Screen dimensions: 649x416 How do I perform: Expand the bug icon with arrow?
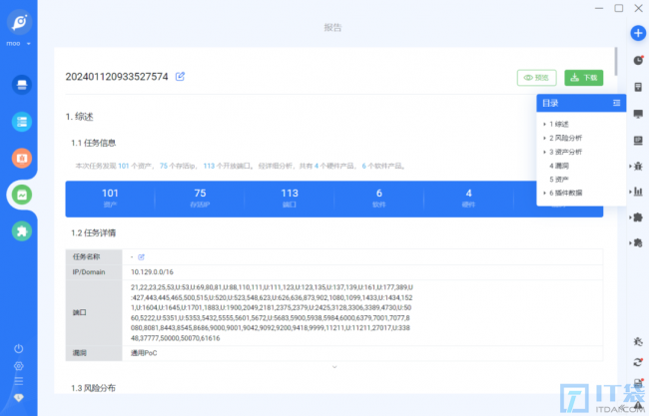click(x=637, y=167)
